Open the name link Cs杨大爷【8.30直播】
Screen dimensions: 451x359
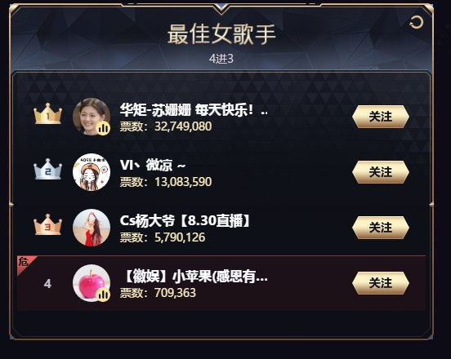click(x=185, y=220)
